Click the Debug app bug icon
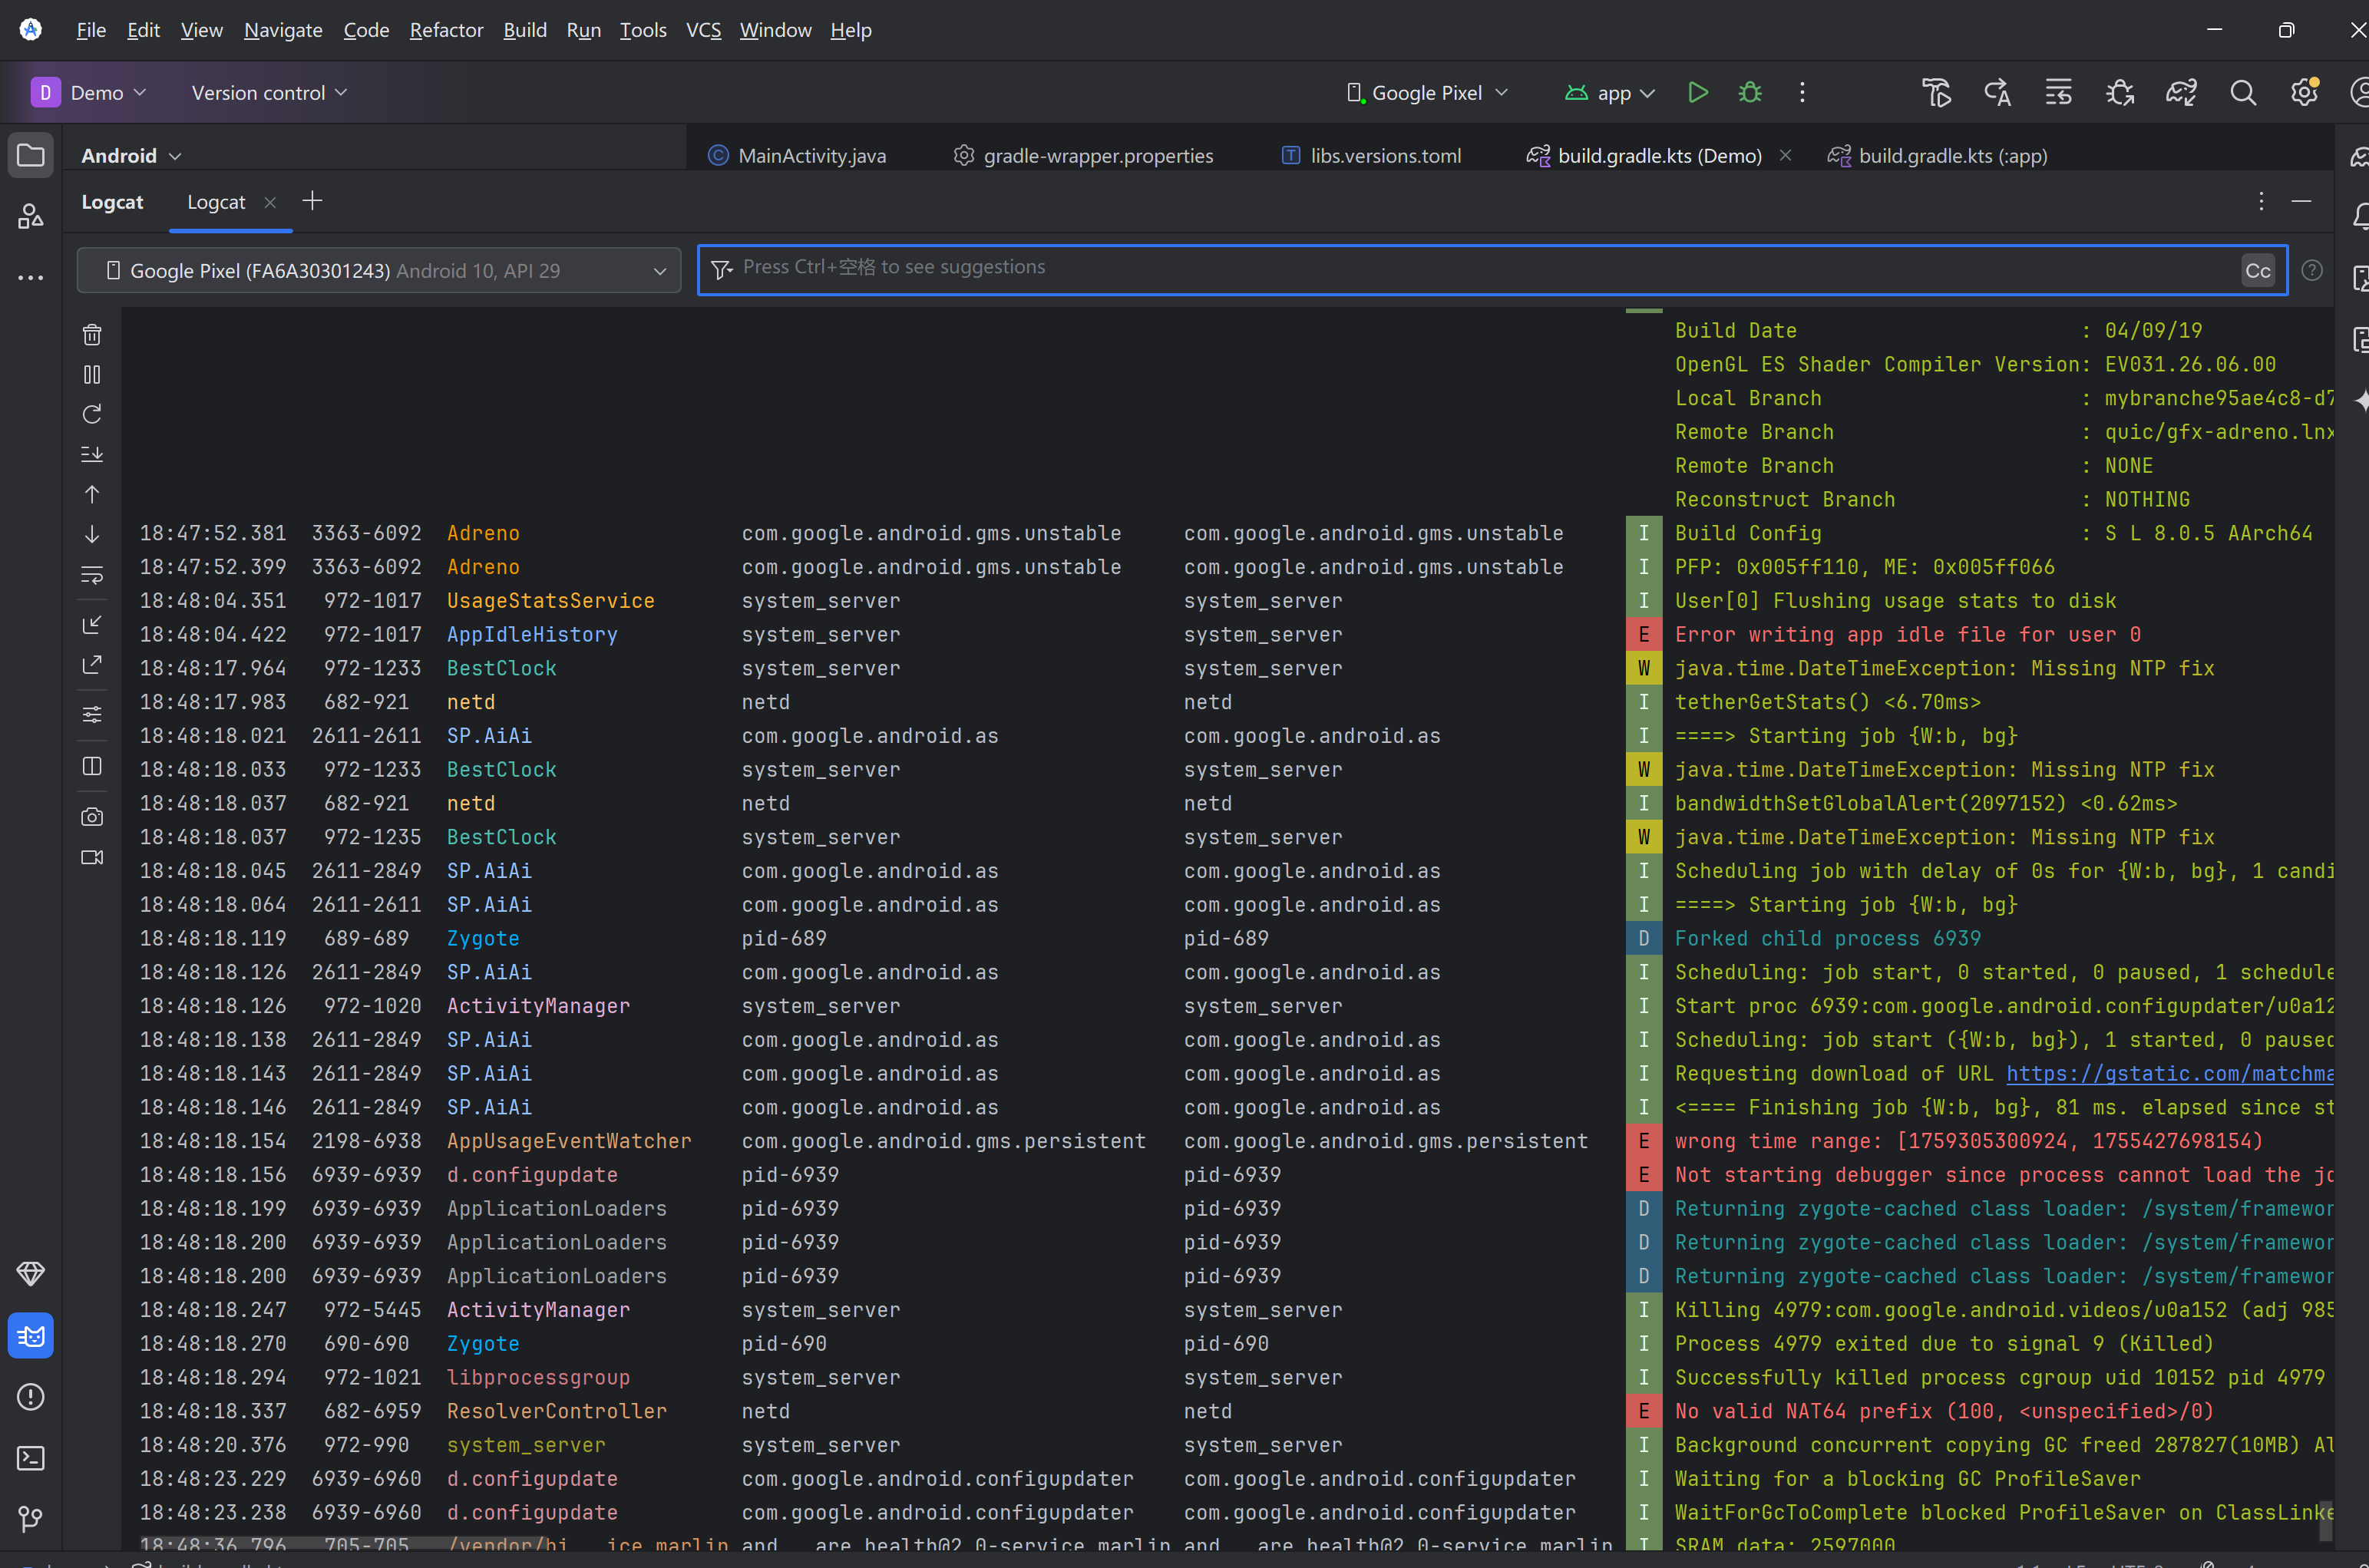The height and width of the screenshot is (1568, 2369). pyautogui.click(x=1750, y=93)
